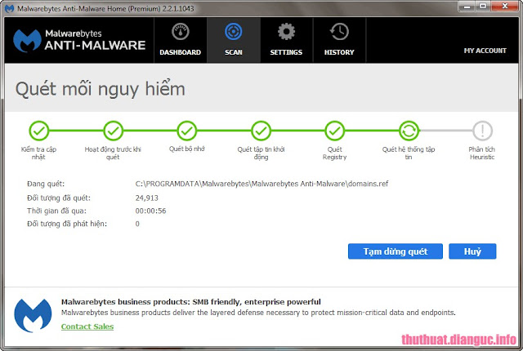523x351 pixels.
Task: Minimize the Malwarebytes window
Action: tap(467, 6)
